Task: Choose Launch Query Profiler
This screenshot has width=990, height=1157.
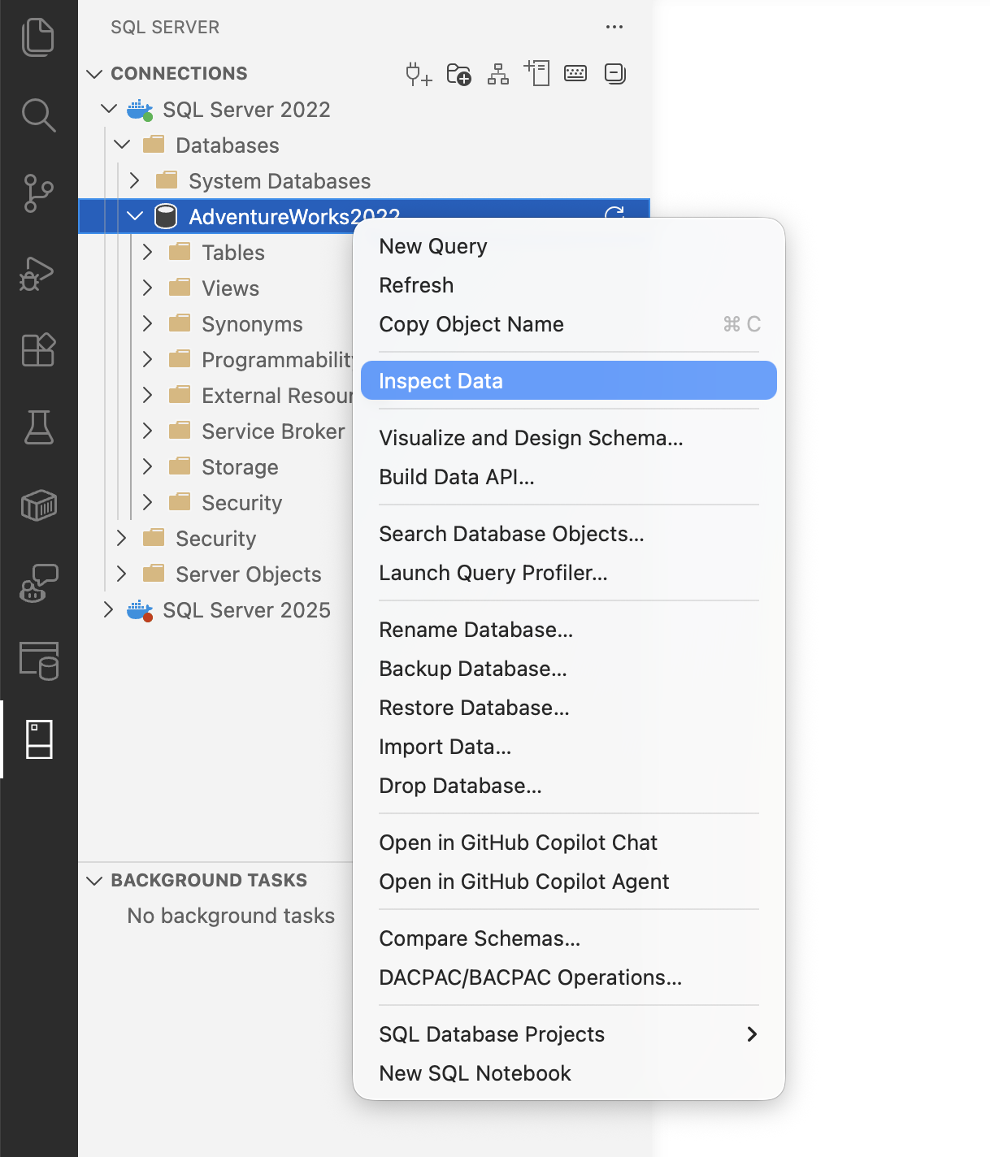Action: tap(568, 573)
